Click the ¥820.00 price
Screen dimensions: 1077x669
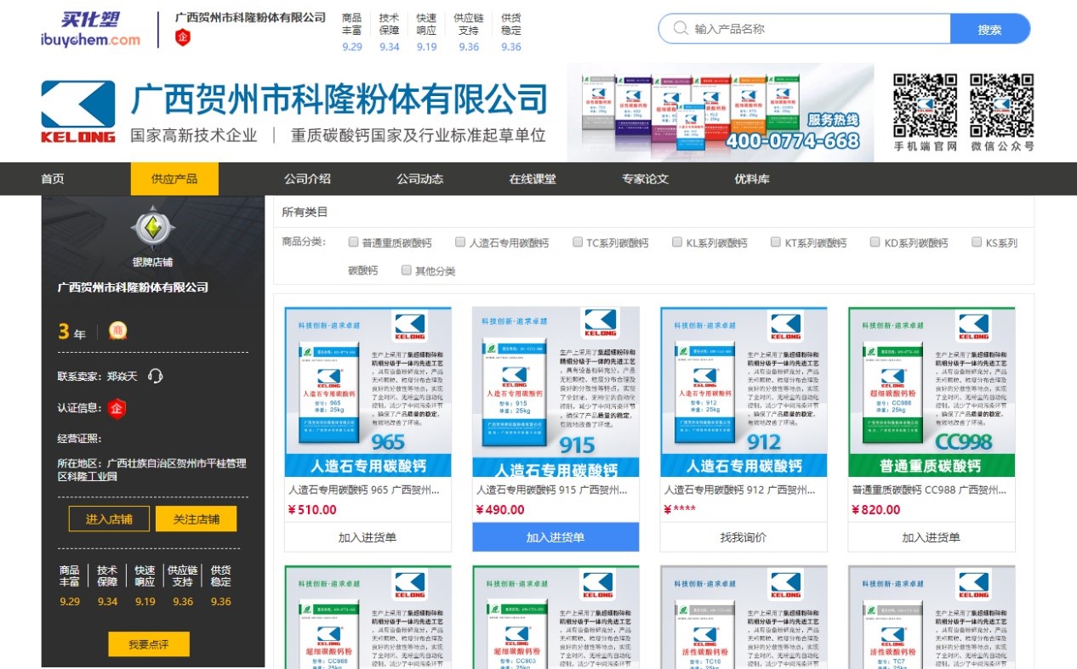tap(876, 510)
